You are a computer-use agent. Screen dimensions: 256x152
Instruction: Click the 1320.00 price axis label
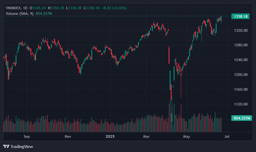point(241,30)
